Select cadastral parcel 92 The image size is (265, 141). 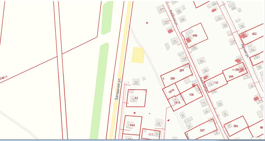click(136, 98)
